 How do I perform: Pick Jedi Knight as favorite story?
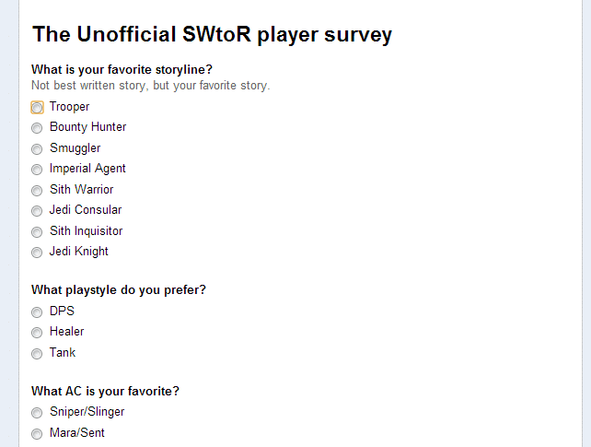tap(37, 253)
